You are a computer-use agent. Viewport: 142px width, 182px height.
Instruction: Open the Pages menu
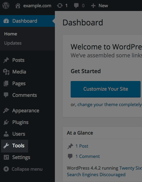tap(19, 83)
